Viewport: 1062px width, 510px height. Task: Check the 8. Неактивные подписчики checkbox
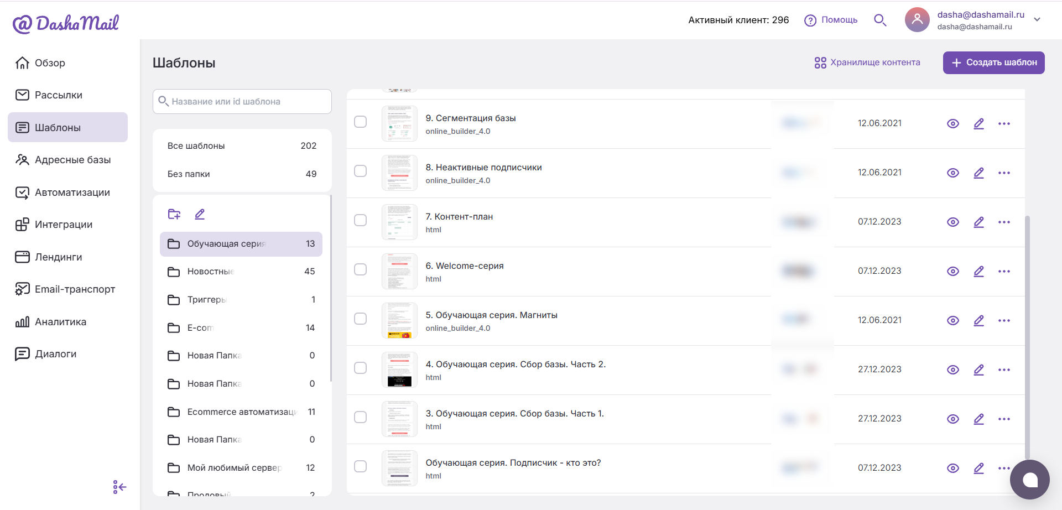coord(360,171)
